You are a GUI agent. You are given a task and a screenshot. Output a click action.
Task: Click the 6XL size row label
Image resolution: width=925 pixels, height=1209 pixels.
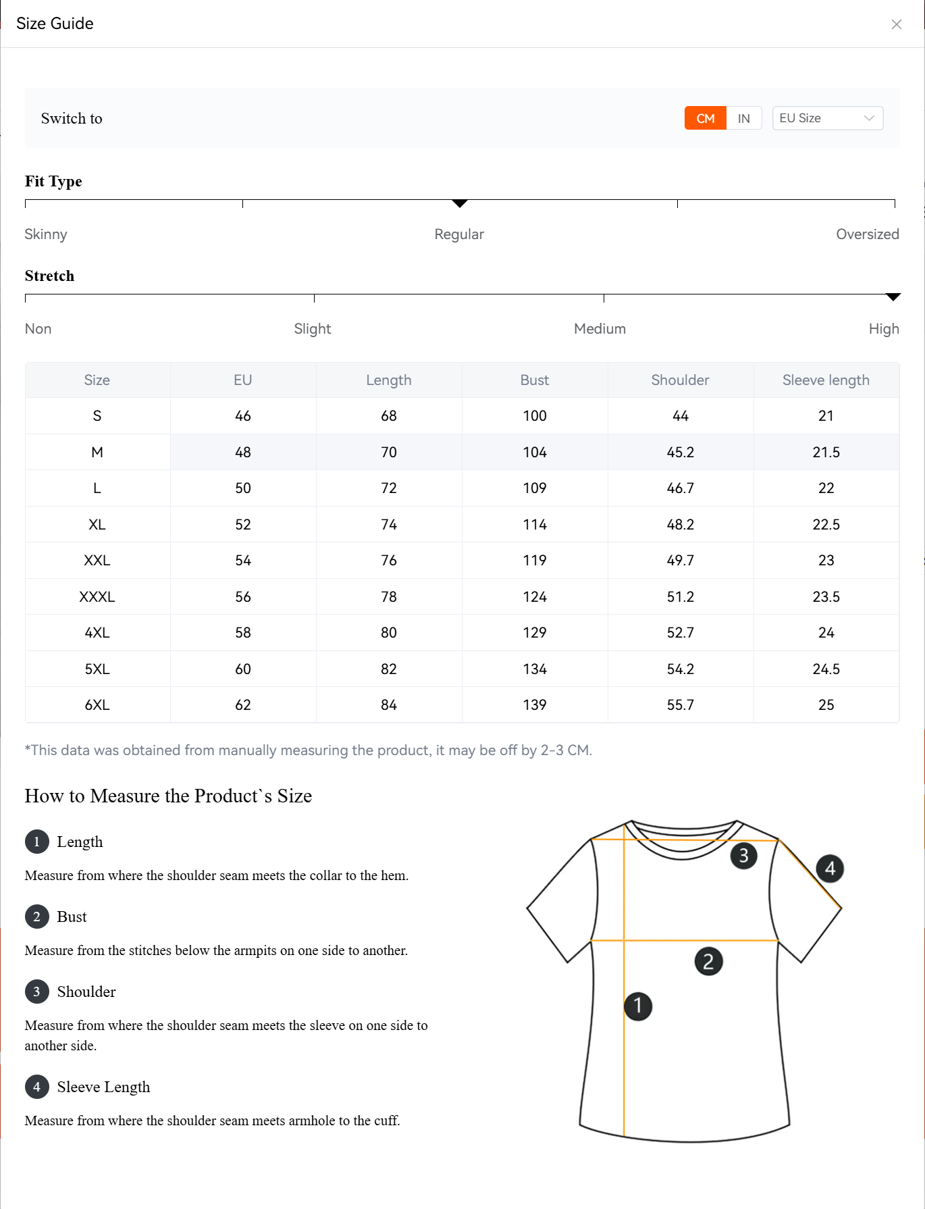click(x=97, y=705)
